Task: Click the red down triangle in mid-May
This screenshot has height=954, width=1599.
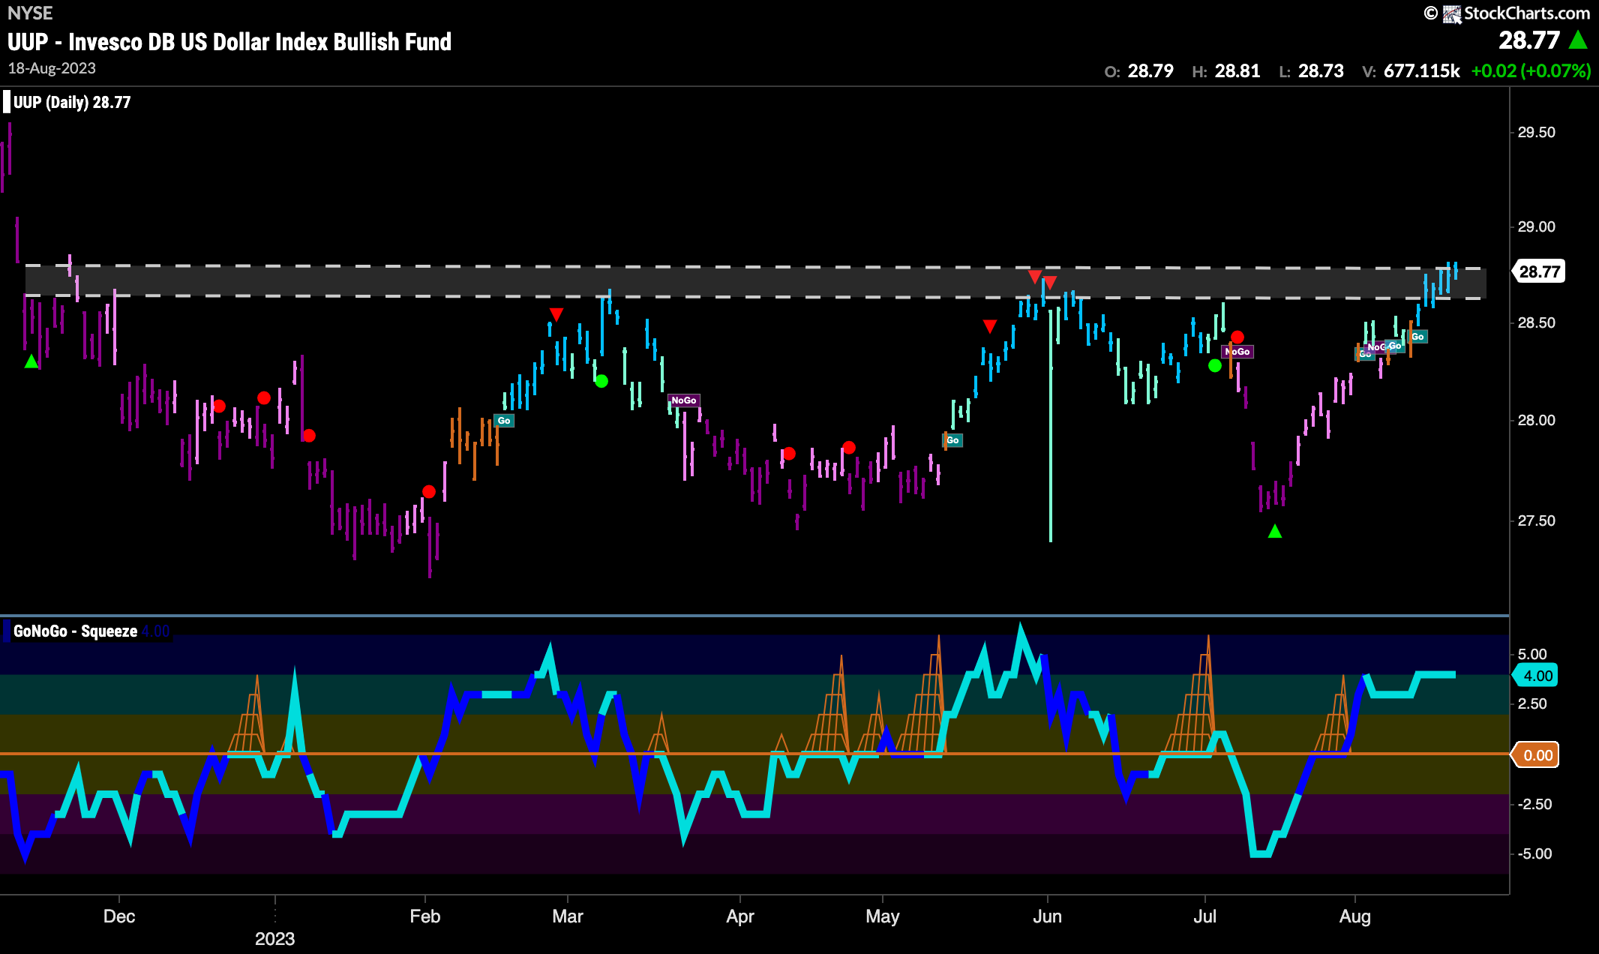Action: click(990, 326)
